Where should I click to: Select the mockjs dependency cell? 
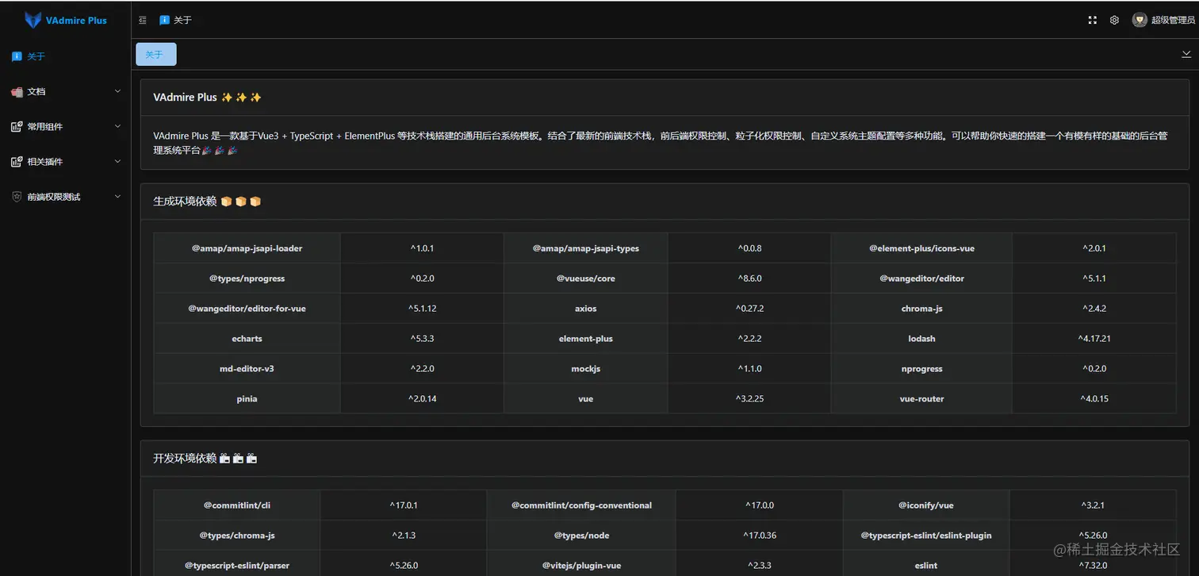pyautogui.click(x=585, y=369)
